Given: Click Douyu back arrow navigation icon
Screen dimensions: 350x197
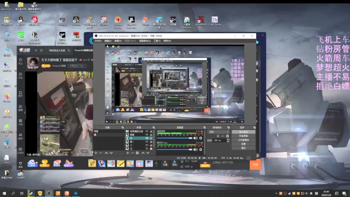Looking at the screenshot, I should (x=36, y=50).
